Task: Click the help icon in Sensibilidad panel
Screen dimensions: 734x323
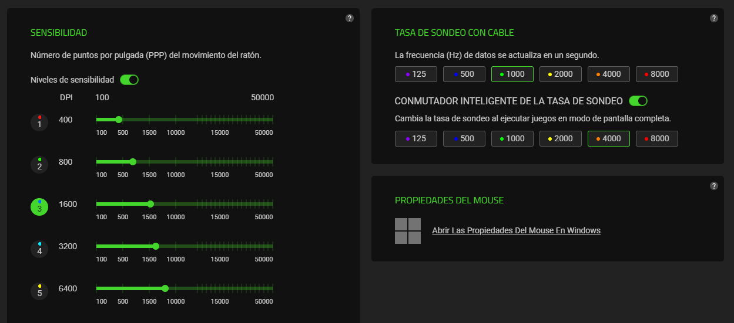Action: tap(350, 18)
